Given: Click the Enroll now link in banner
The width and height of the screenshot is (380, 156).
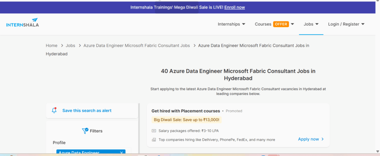Looking at the screenshot, I should coord(235,7).
